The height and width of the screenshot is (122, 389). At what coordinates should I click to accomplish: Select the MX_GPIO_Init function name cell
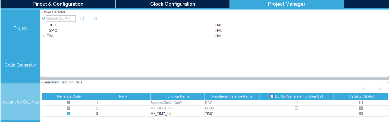click(x=177, y=108)
